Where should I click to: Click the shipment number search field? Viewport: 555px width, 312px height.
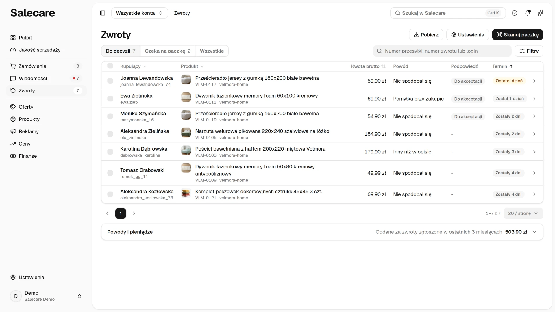coord(442,51)
